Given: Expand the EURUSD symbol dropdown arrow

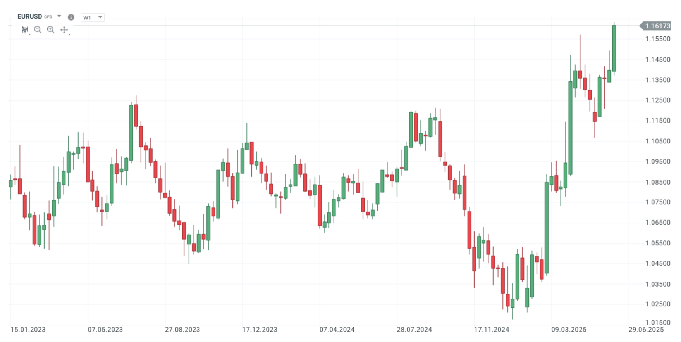Looking at the screenshot, I should coord(59,16).
